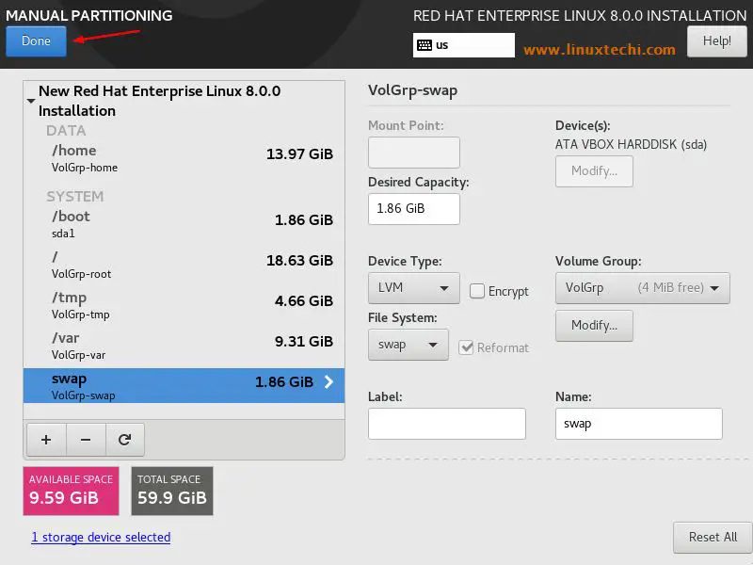Click the keyboard layout icon next to us
The width and height of the screenshot is (753, 565).
(x=425, y=45)
